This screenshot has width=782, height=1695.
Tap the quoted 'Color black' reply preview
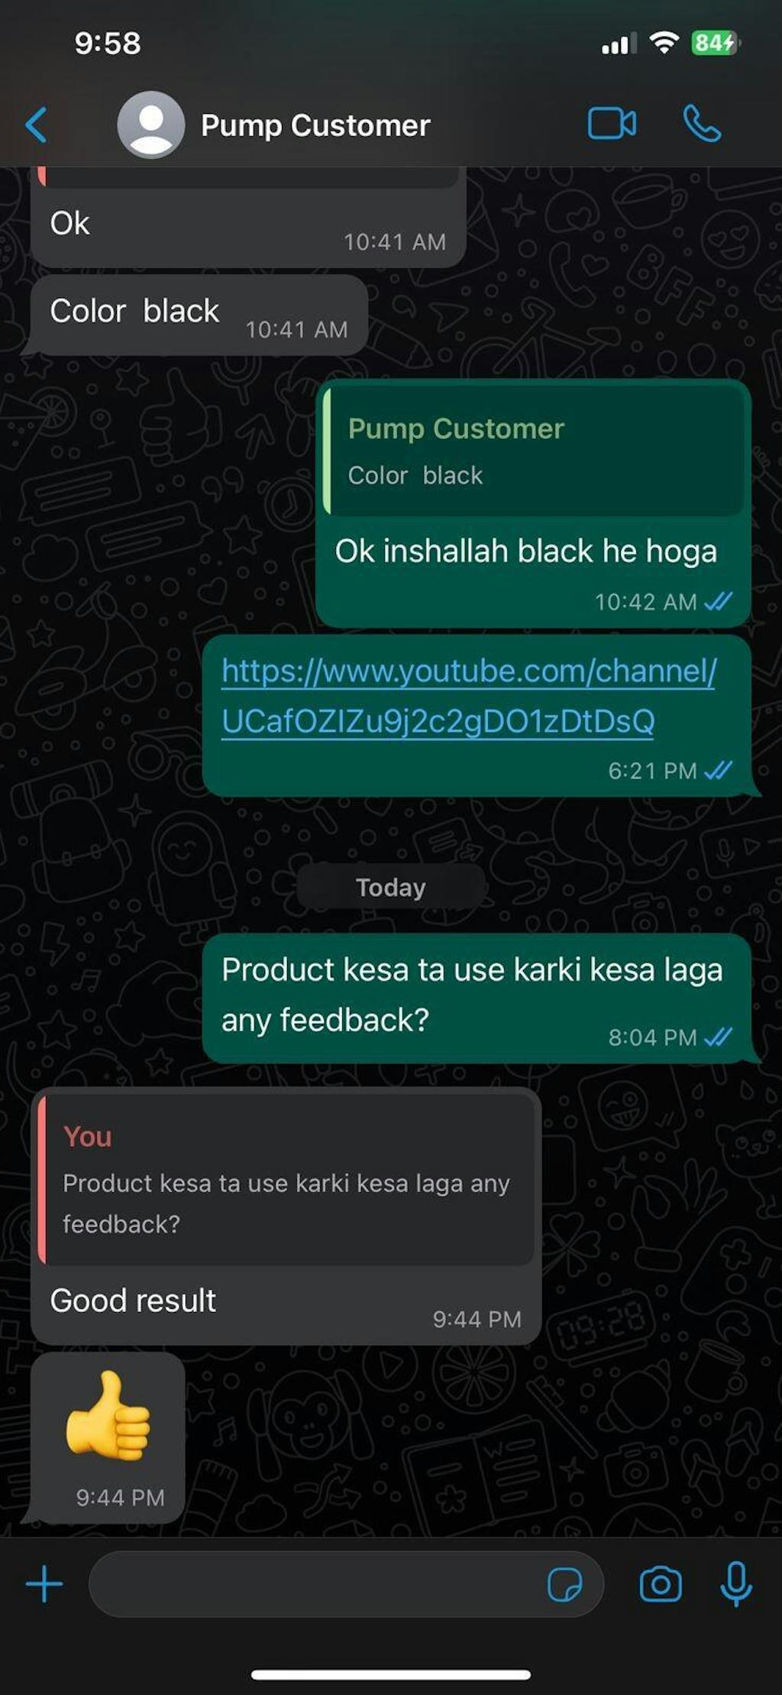[534, 451]
